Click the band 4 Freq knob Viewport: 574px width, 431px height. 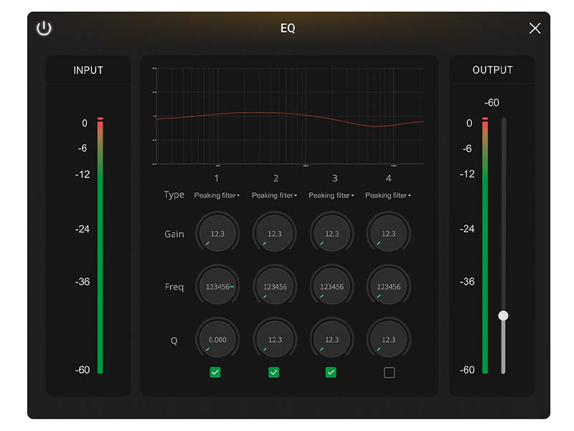[x=388, y=287]
